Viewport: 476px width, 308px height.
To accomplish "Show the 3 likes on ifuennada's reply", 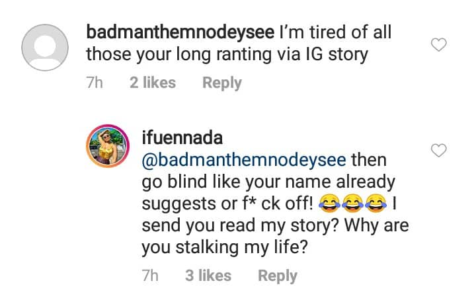I will tap(208, 276).
